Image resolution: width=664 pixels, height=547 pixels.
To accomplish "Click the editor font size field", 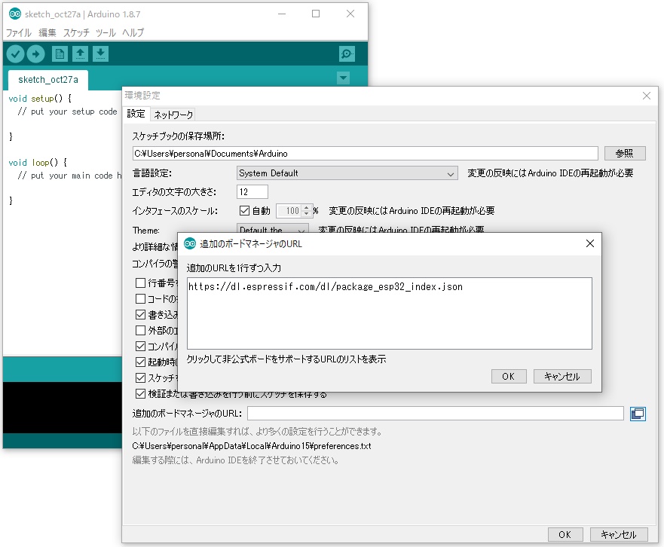I will (x=252, y=192).
